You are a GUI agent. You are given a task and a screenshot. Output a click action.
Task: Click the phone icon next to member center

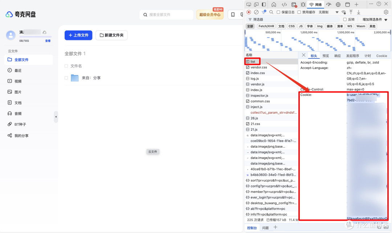[x=233, y=15]
